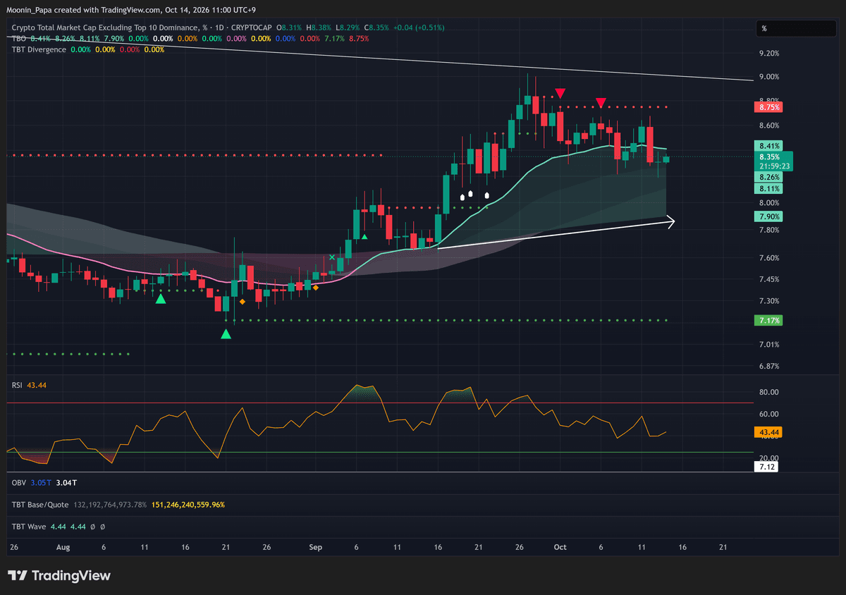
Task: Select the TBO indicator legend name
Action: [19, 39]
